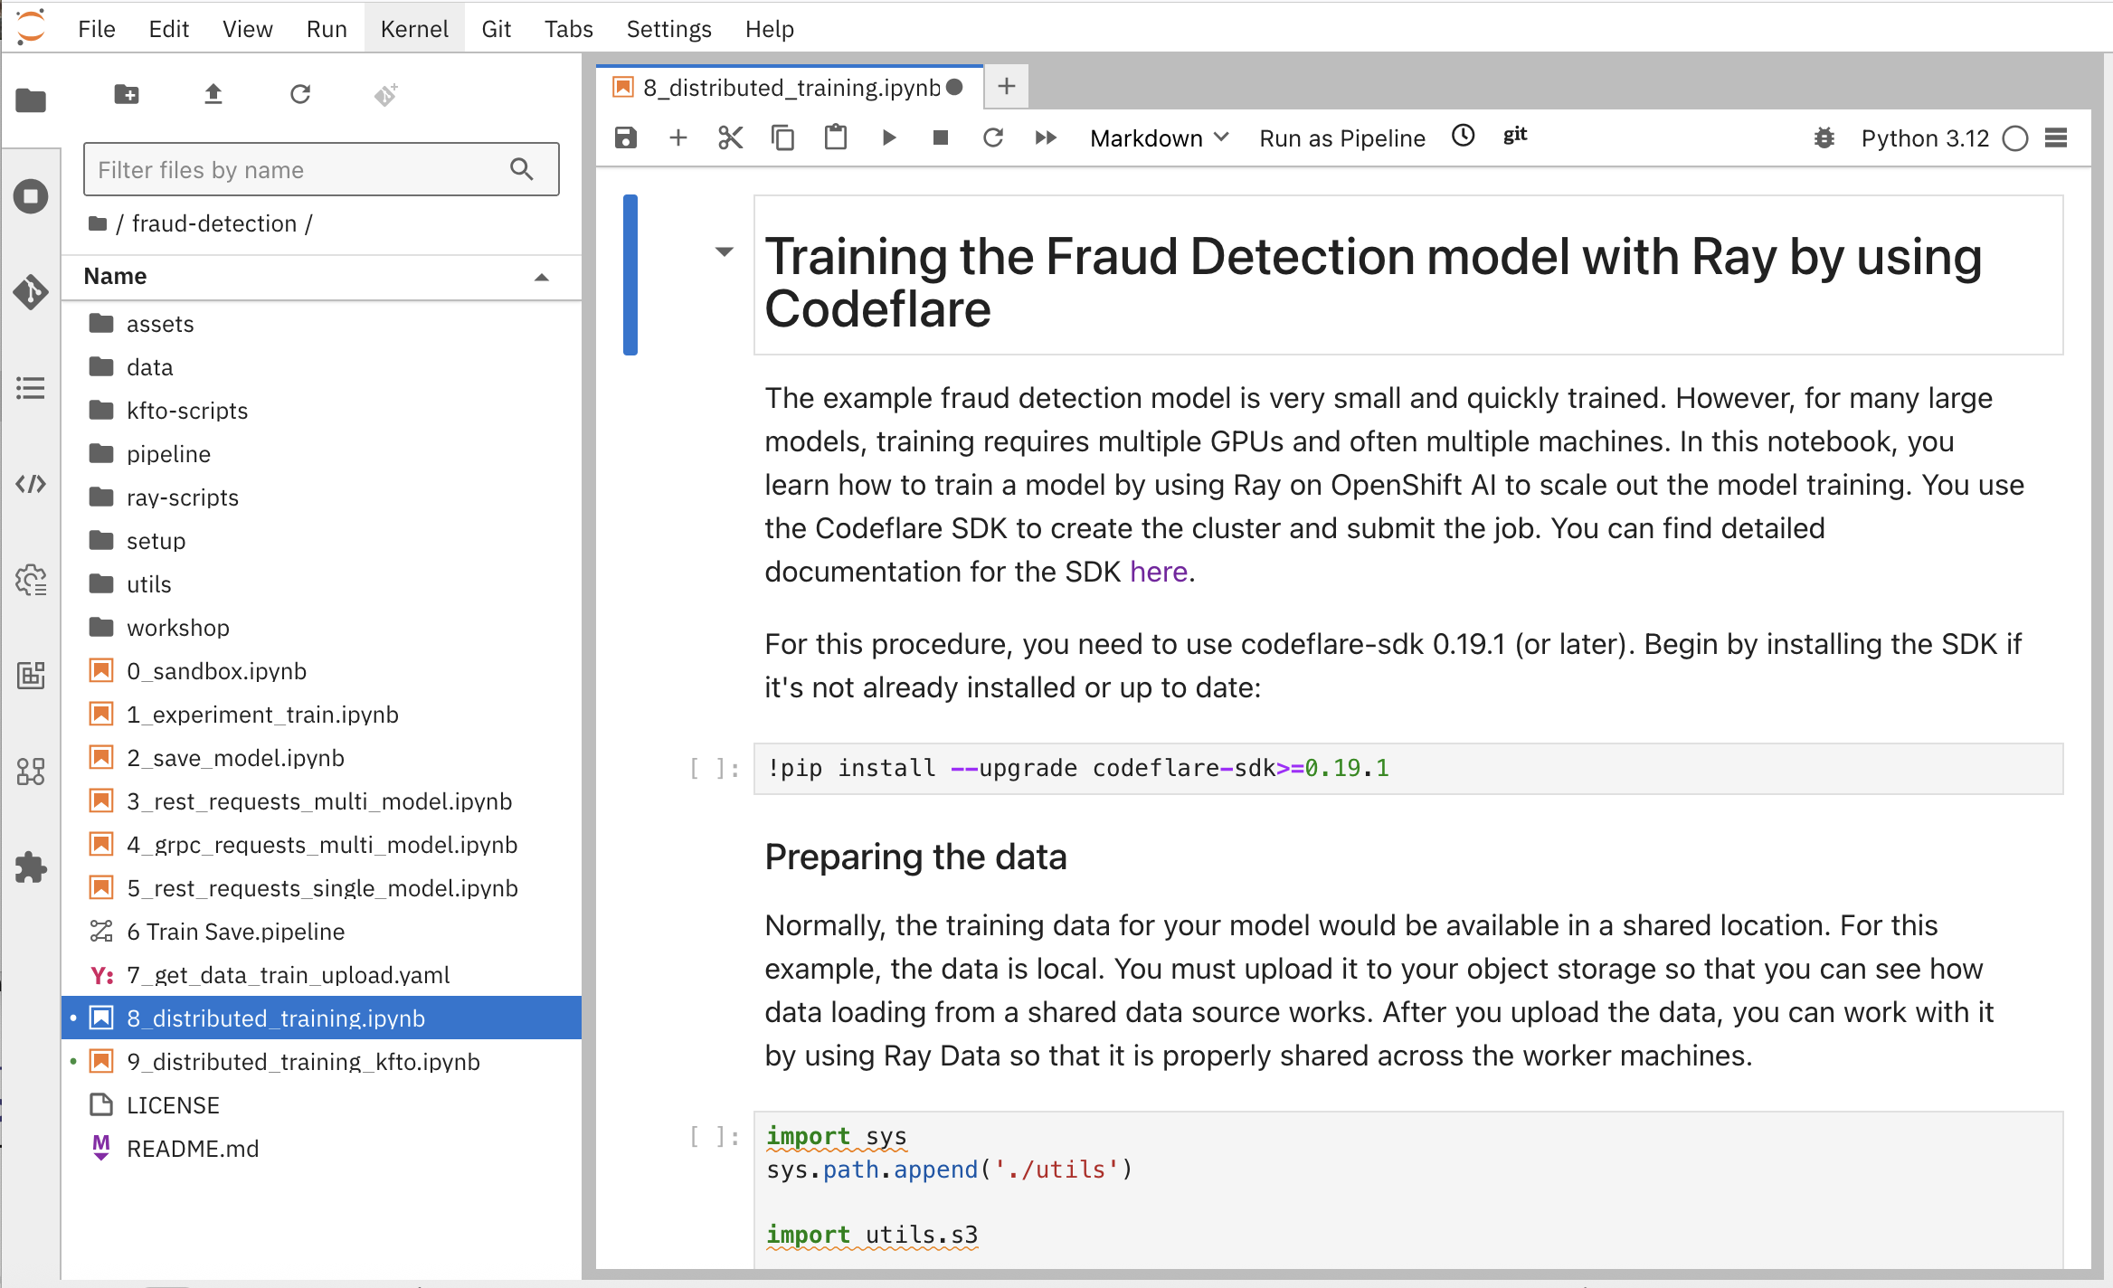
Task: Enable the debugger bug icon
Action: tap(1824, 137)
